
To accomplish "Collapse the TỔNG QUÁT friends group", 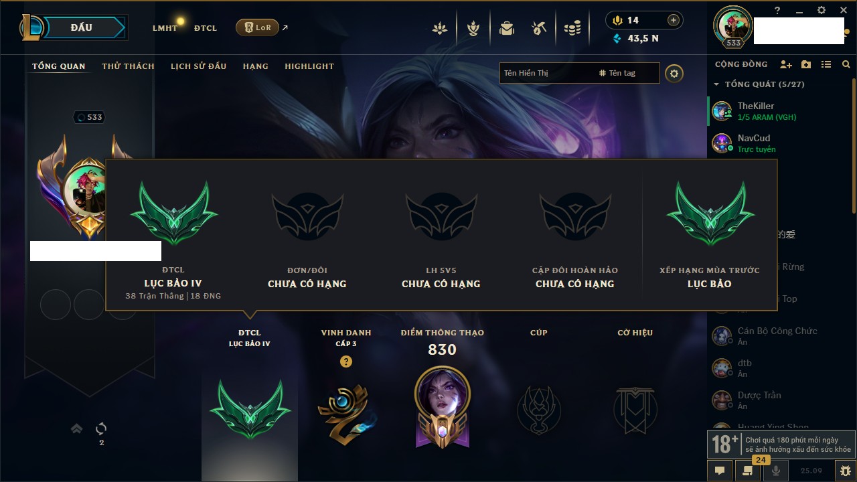I will point(716,84).
